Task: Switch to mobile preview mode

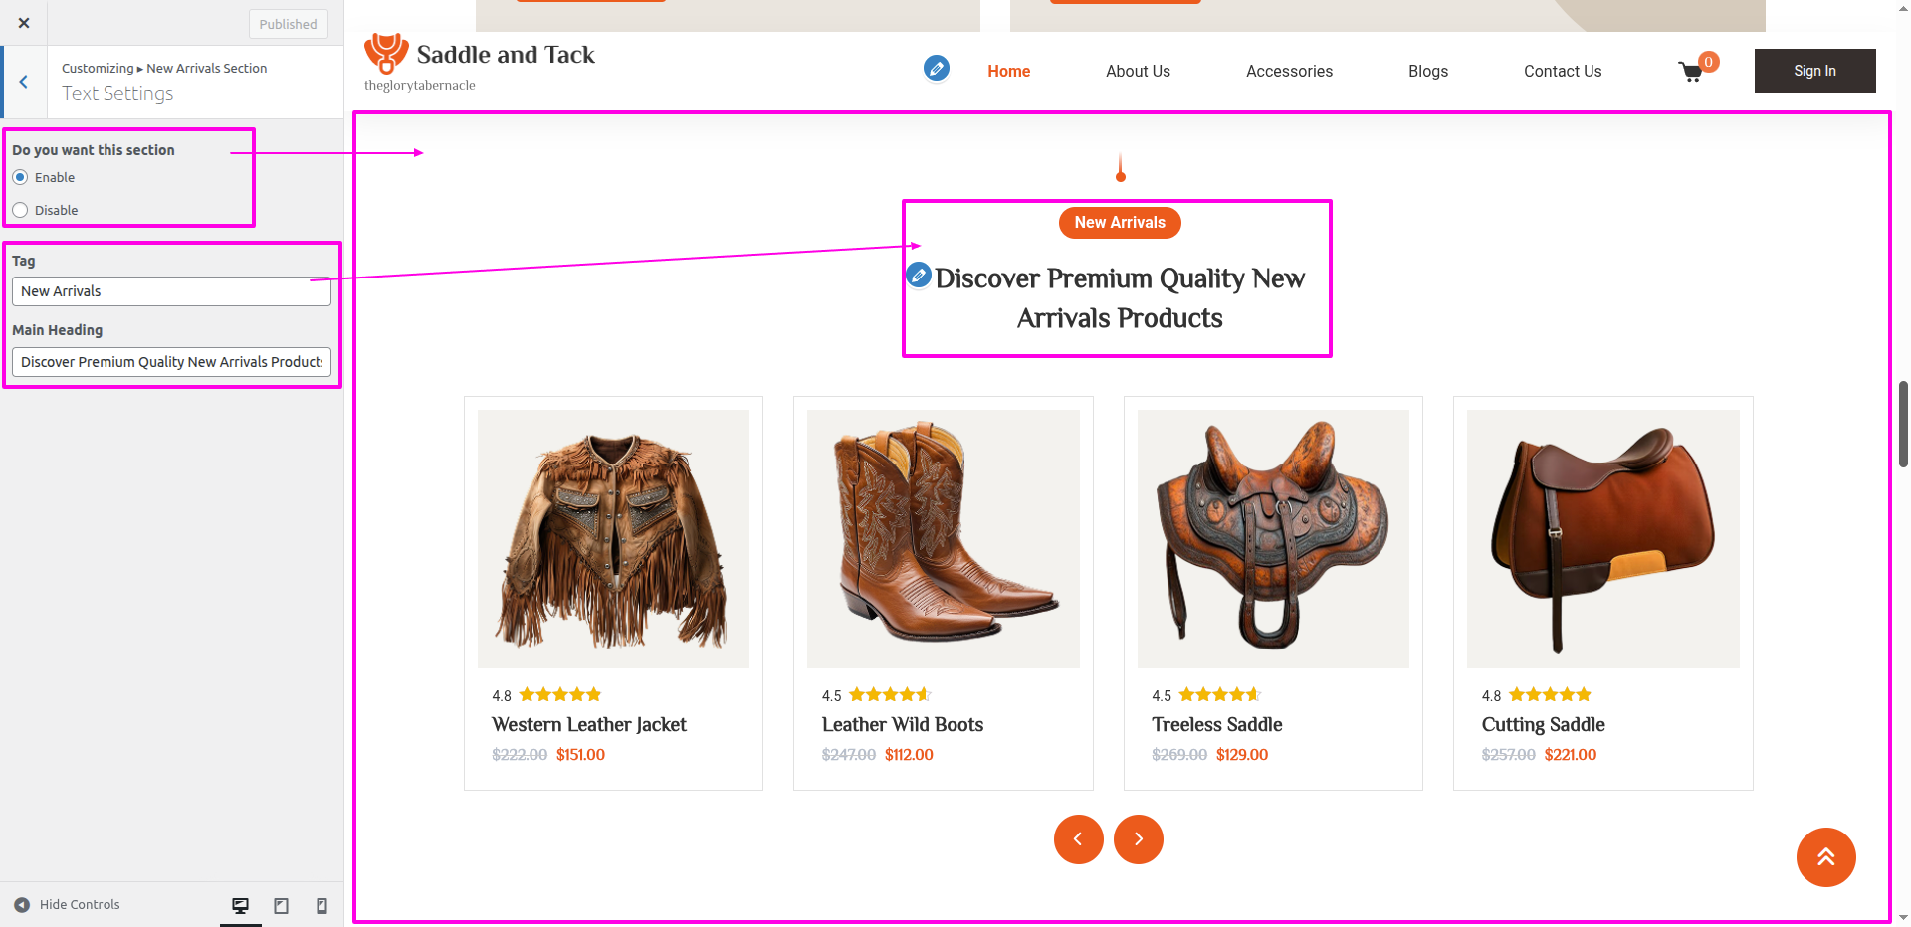Action: 321,905
